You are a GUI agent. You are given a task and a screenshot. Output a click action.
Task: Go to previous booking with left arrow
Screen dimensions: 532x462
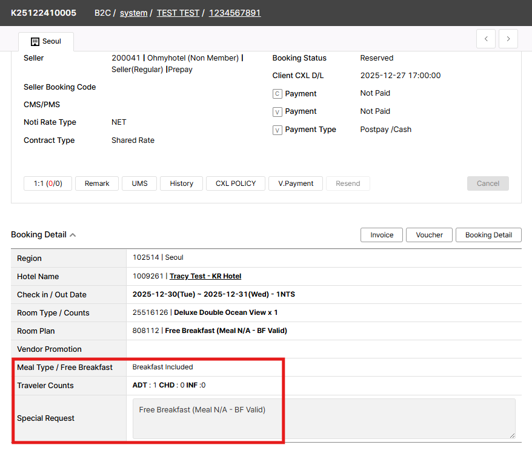486,39
